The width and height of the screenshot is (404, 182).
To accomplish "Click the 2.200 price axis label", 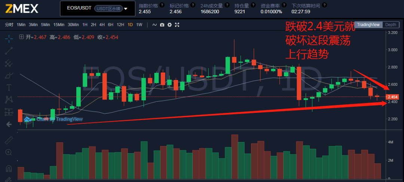I will 393,119.
